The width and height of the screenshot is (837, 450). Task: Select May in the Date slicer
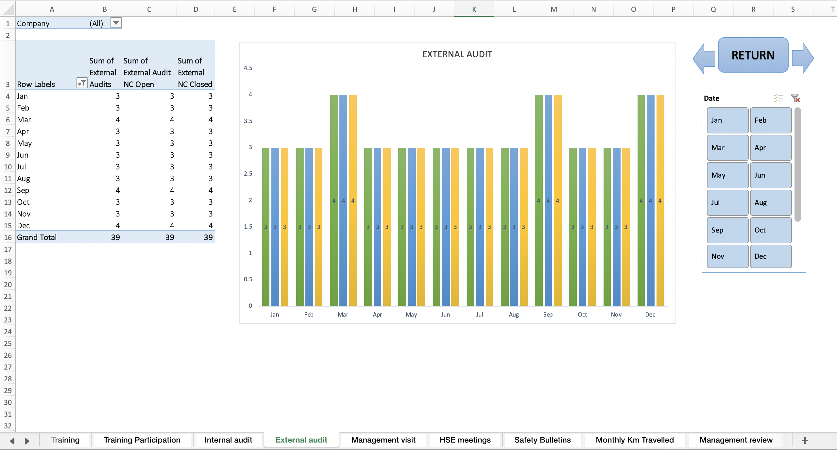click(x=727, y=175)
